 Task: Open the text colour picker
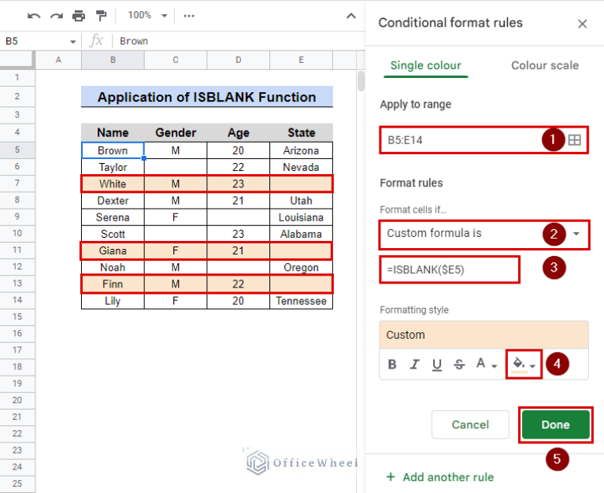click(486, 365)
